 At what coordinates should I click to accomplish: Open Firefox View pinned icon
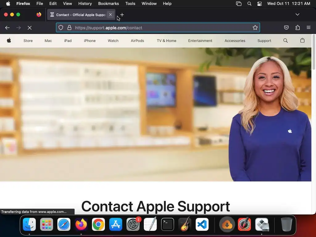point(39,15)
